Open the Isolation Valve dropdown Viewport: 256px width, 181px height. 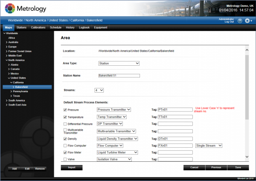click(x=114, y=159)
